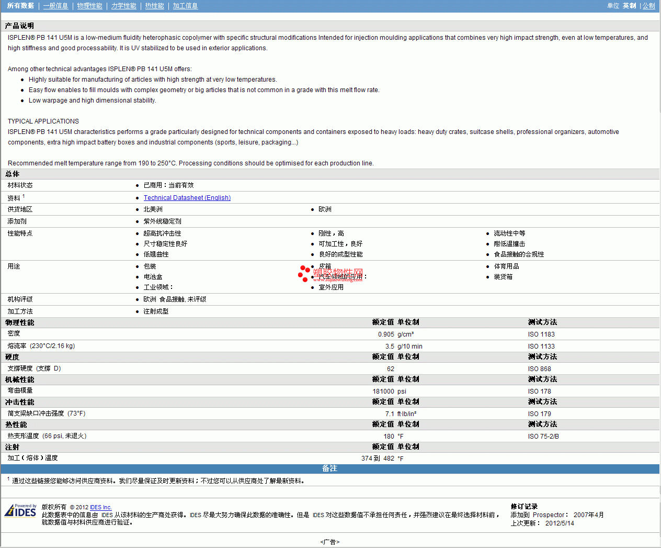Click the 体育用品 use entry
This screenshot has width=661, height=548.
(x=506, y=266)
